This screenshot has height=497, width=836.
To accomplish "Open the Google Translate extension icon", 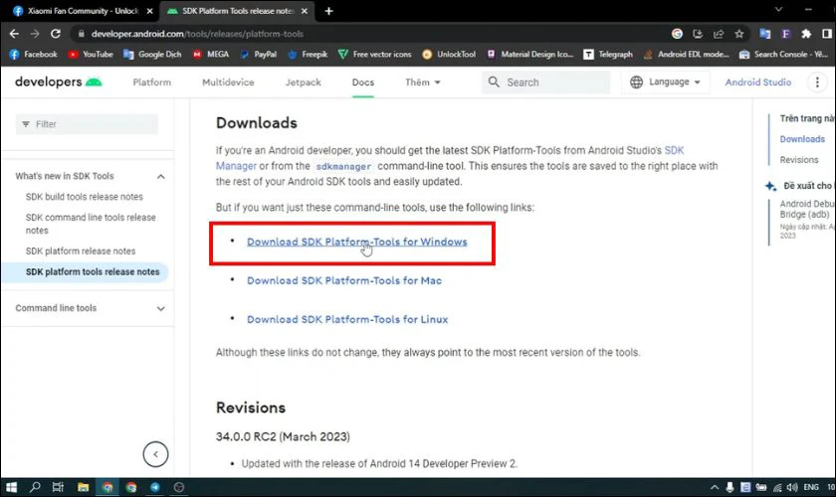I will click(765, 34).
